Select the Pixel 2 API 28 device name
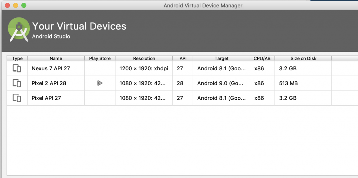The width and height of the screenshot is (358, 178). pos(49,83)
